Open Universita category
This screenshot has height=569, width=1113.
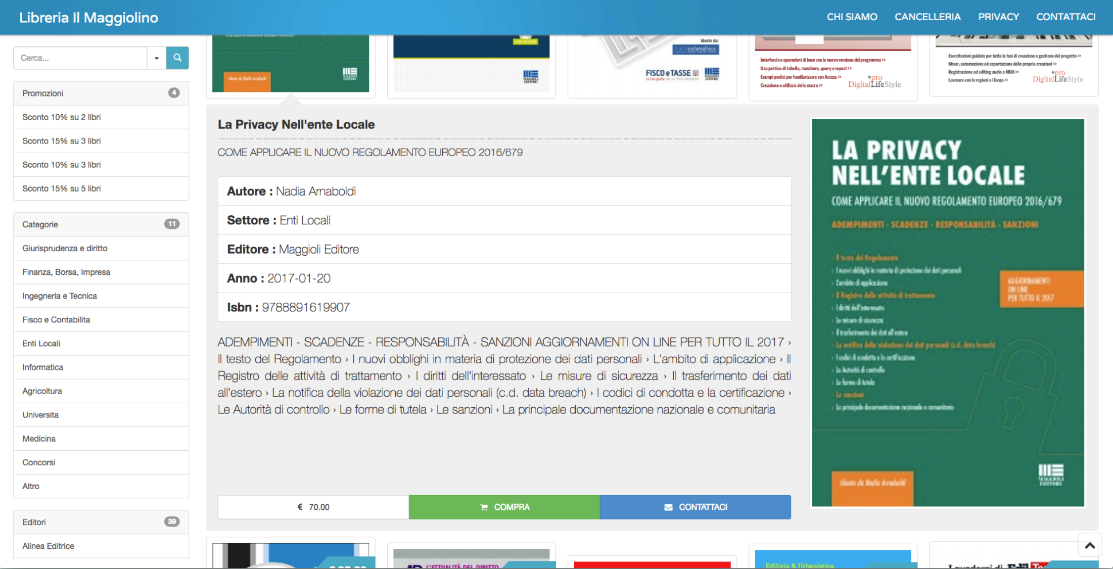coord(101,414)
